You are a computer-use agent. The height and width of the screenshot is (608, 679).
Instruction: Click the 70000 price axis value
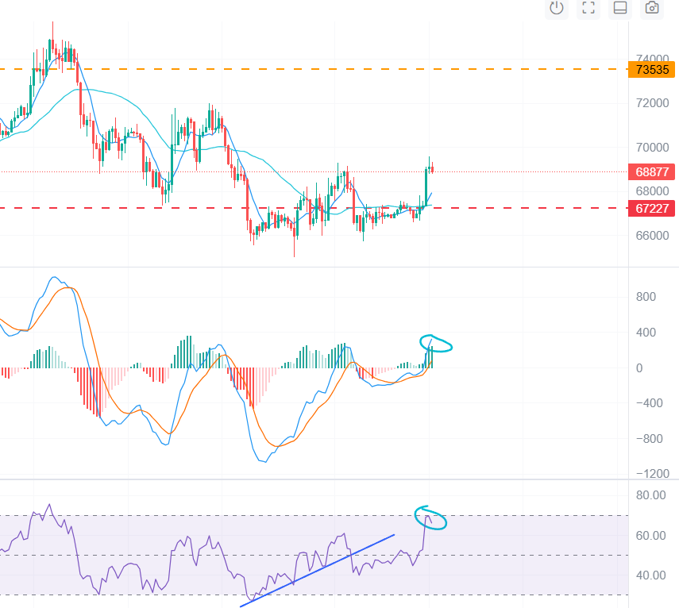[652, 148]
